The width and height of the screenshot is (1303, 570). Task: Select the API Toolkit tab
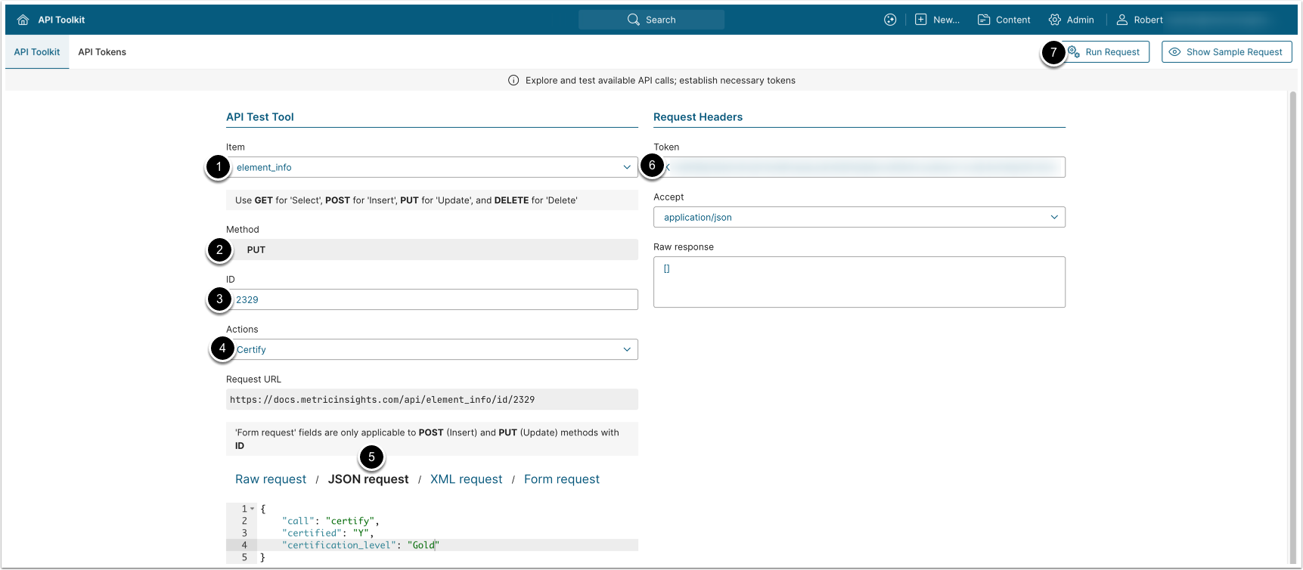tap(37, 52)
